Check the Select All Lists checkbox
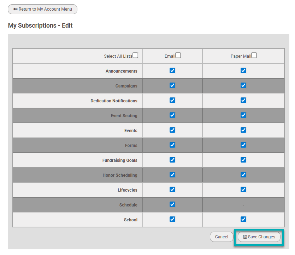The width and height of the screenshot is (295, 255). (x=135, y=55)
